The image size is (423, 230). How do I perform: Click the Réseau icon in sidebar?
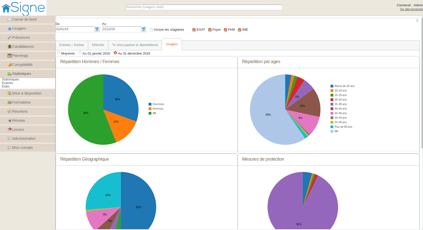coord(10,120)
